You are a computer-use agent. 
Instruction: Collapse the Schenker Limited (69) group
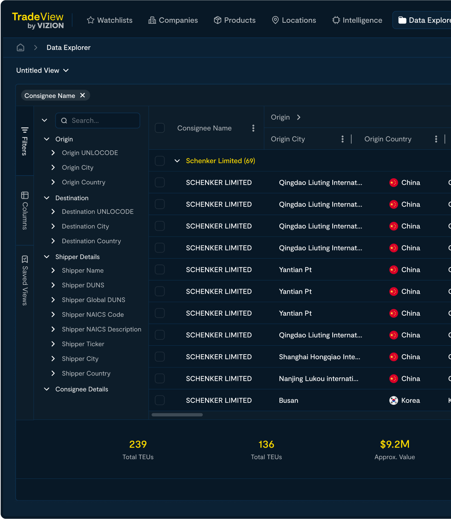177,161
